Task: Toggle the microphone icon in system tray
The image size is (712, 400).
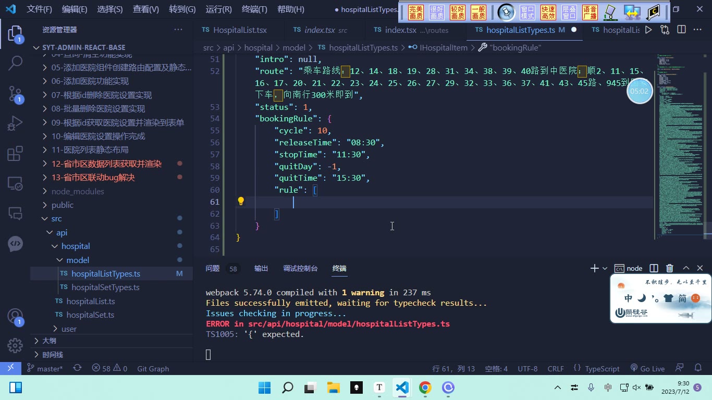Action: (x=591, y=387)
